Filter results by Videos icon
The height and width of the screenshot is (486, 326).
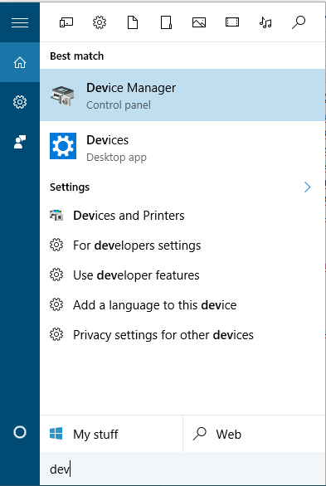232,22
